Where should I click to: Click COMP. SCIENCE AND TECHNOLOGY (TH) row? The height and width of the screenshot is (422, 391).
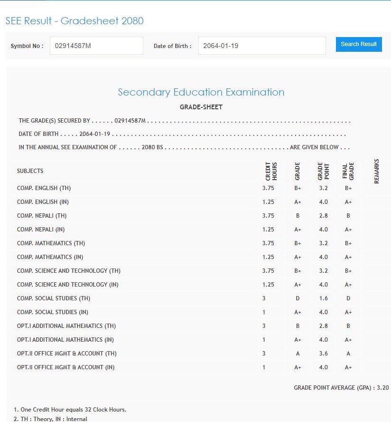tap(69, 271)
